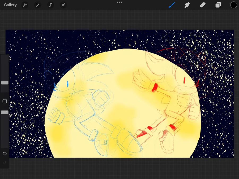Undo the last stroke
The height and width of the screenshot is (179, 239).
5,154
